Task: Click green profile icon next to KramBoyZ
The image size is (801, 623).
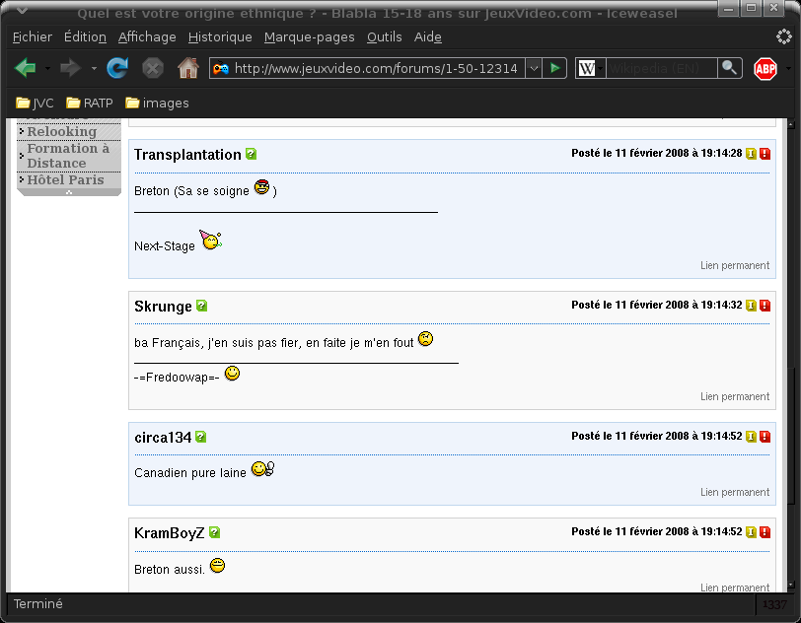Action: click(215, 532)
